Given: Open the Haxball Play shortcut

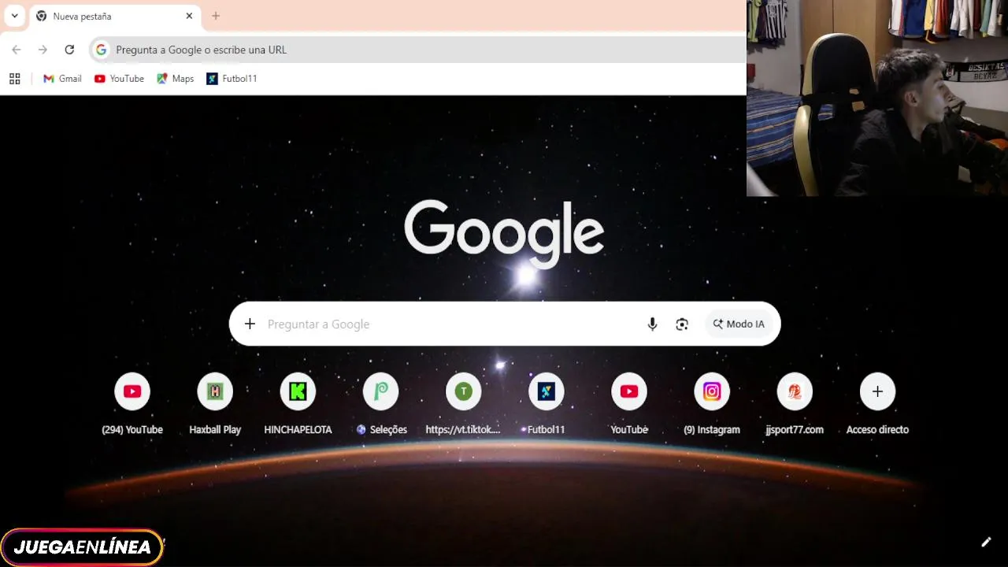Looking at the screenshot, I should (x=215, y=405).
